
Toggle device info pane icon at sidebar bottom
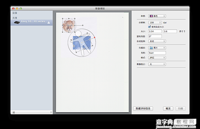point(14,112)
